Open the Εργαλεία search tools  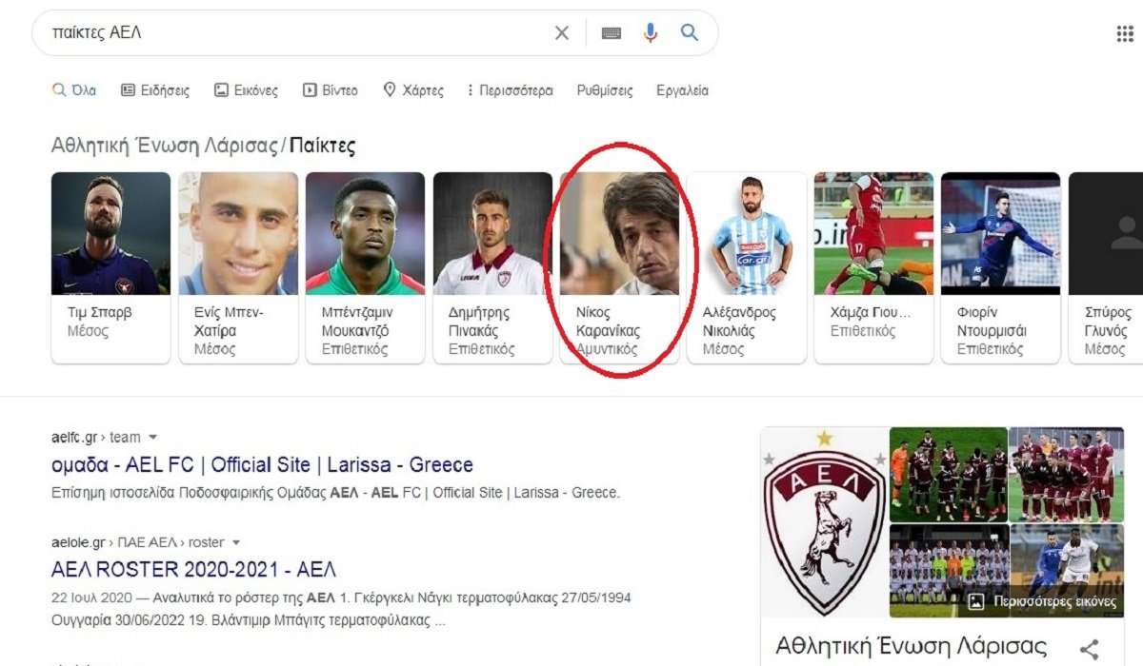(x=682, y=91)
